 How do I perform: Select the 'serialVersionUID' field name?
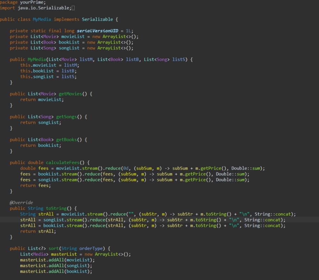point(97,31)
